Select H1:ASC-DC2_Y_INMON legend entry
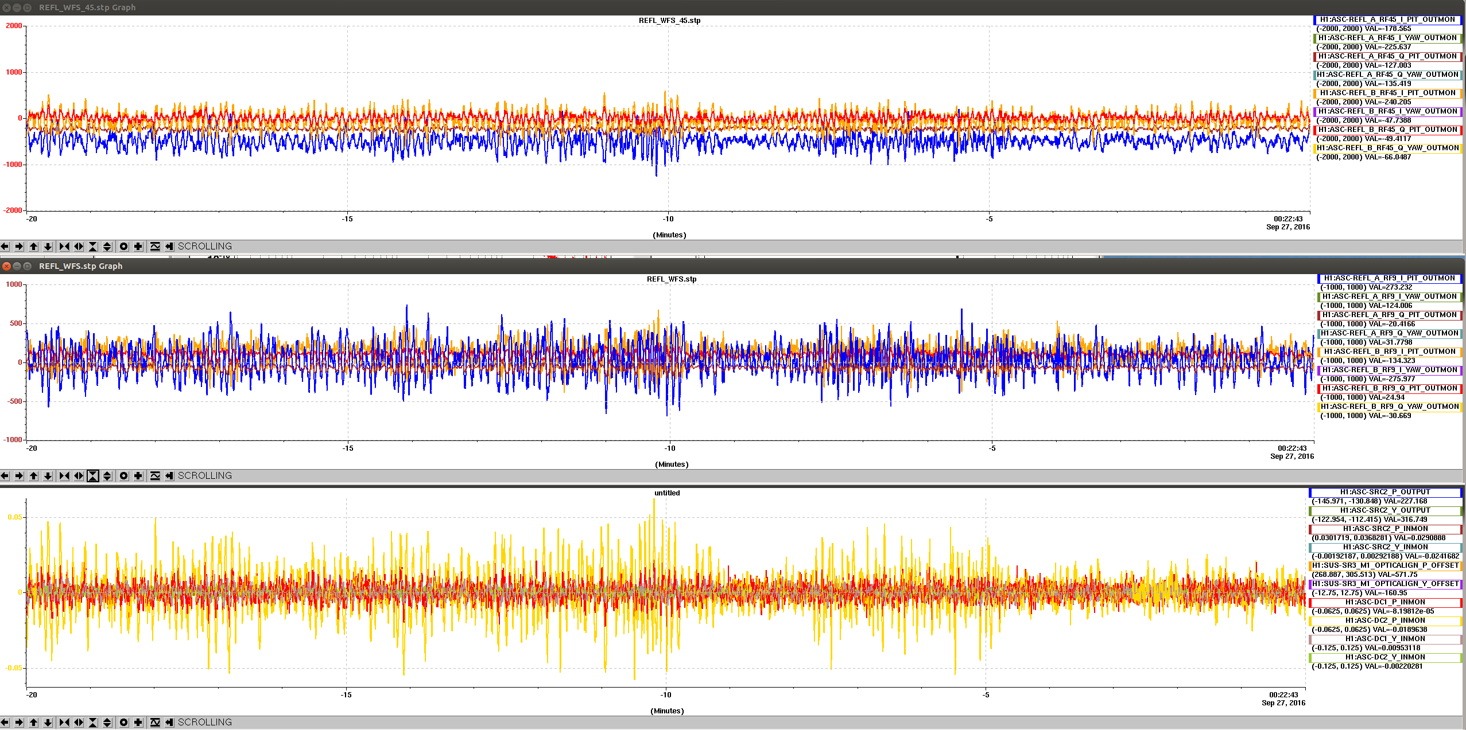The image size is (1466, 730). point(1385,657)
